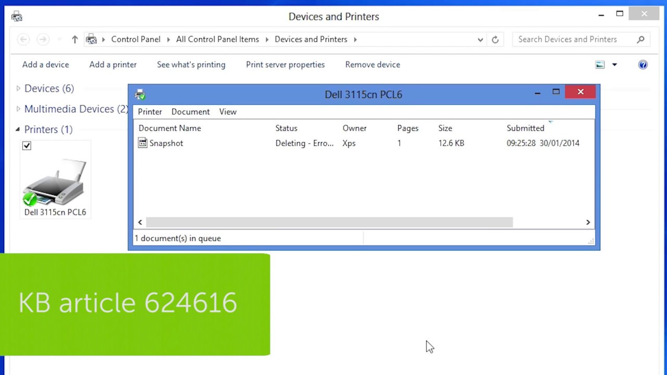Maximize the Devices and Printers window
667x375 pixels.
coord(620,14)
